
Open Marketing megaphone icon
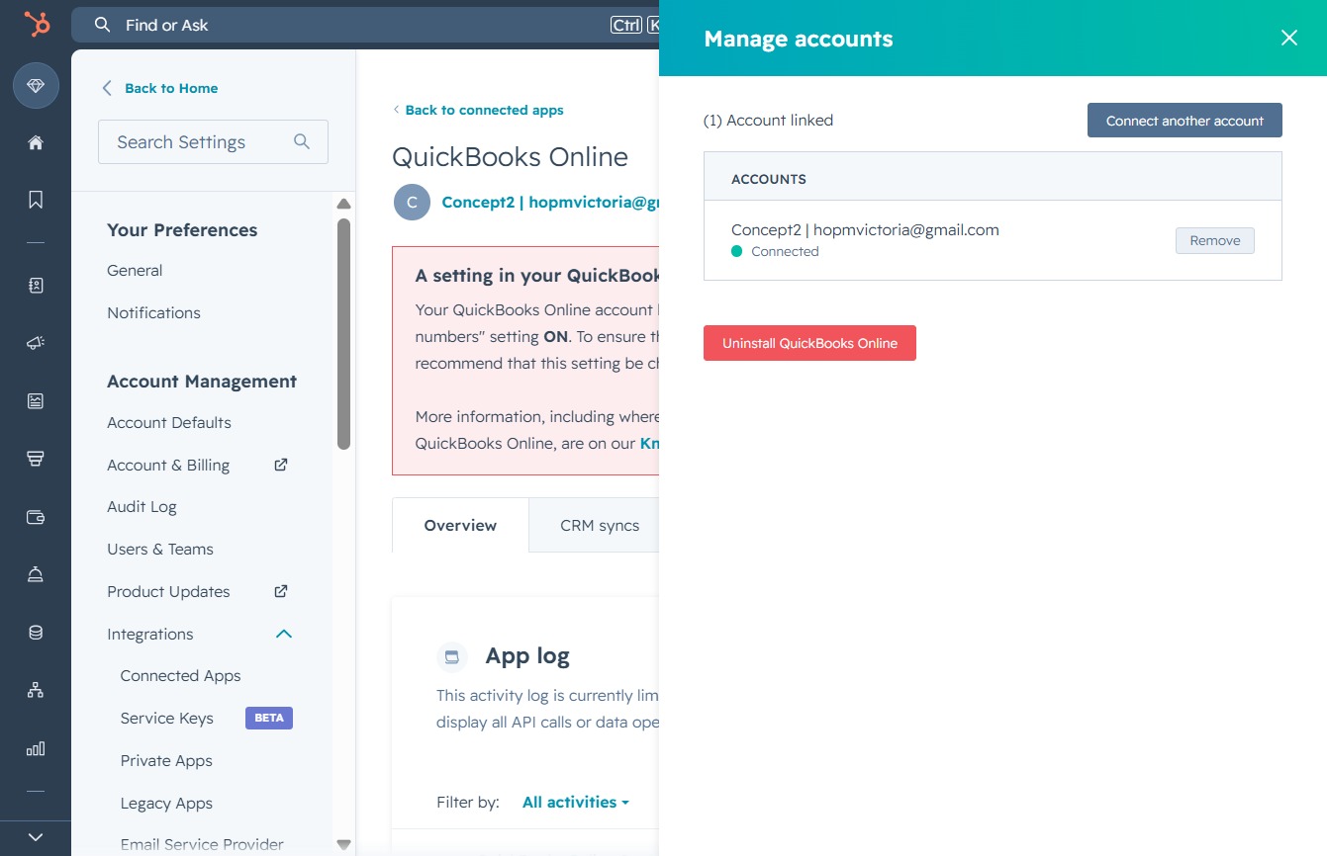(36, 343)
